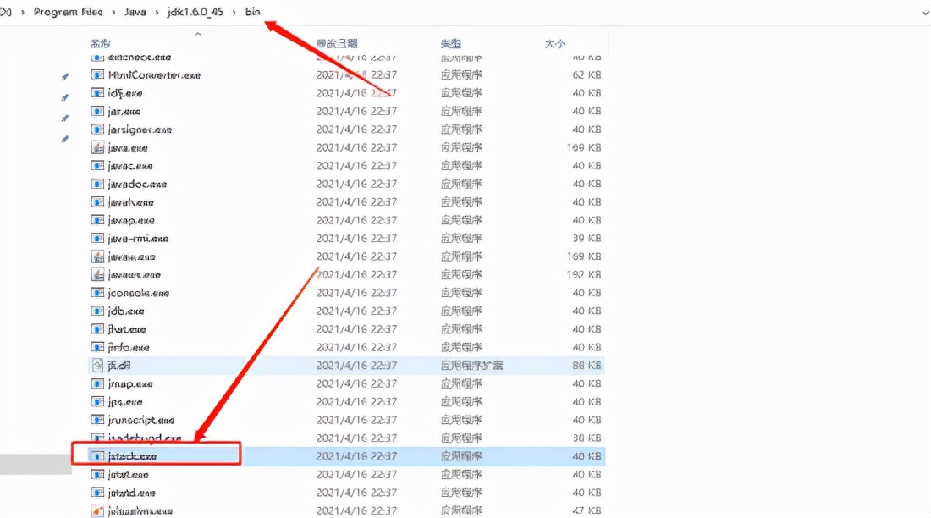Click the javaw.exe Java cup icon
The width and height of the screenshot is (931, 518).
(97, 256)
